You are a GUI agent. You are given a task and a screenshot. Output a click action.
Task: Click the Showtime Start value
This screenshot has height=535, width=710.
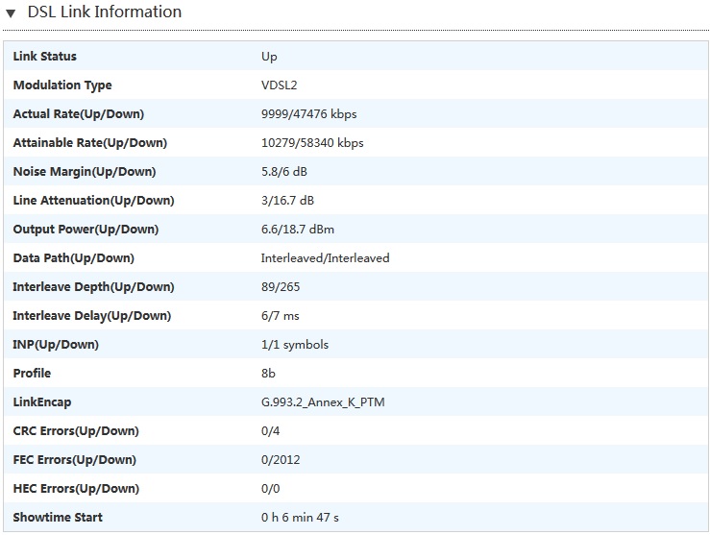pyautogui.click(x=300, y=518)
